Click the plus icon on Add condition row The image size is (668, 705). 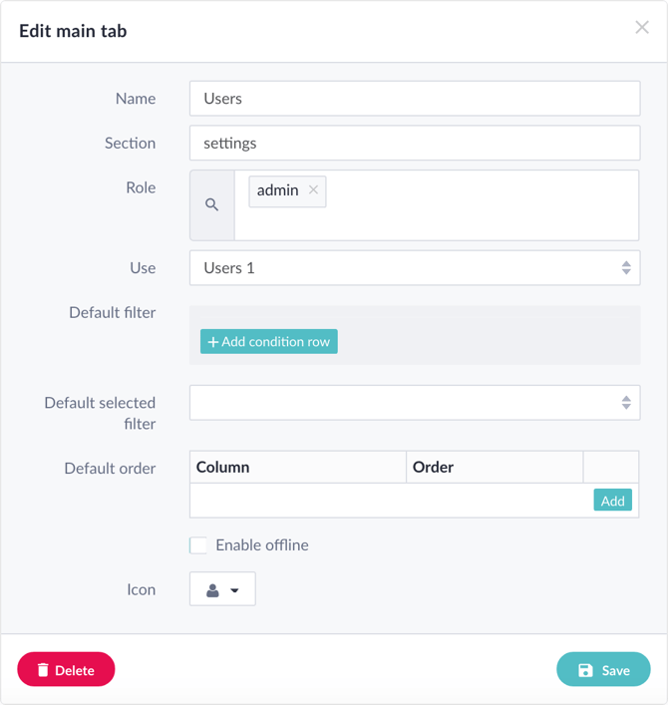tap(213, 342)
